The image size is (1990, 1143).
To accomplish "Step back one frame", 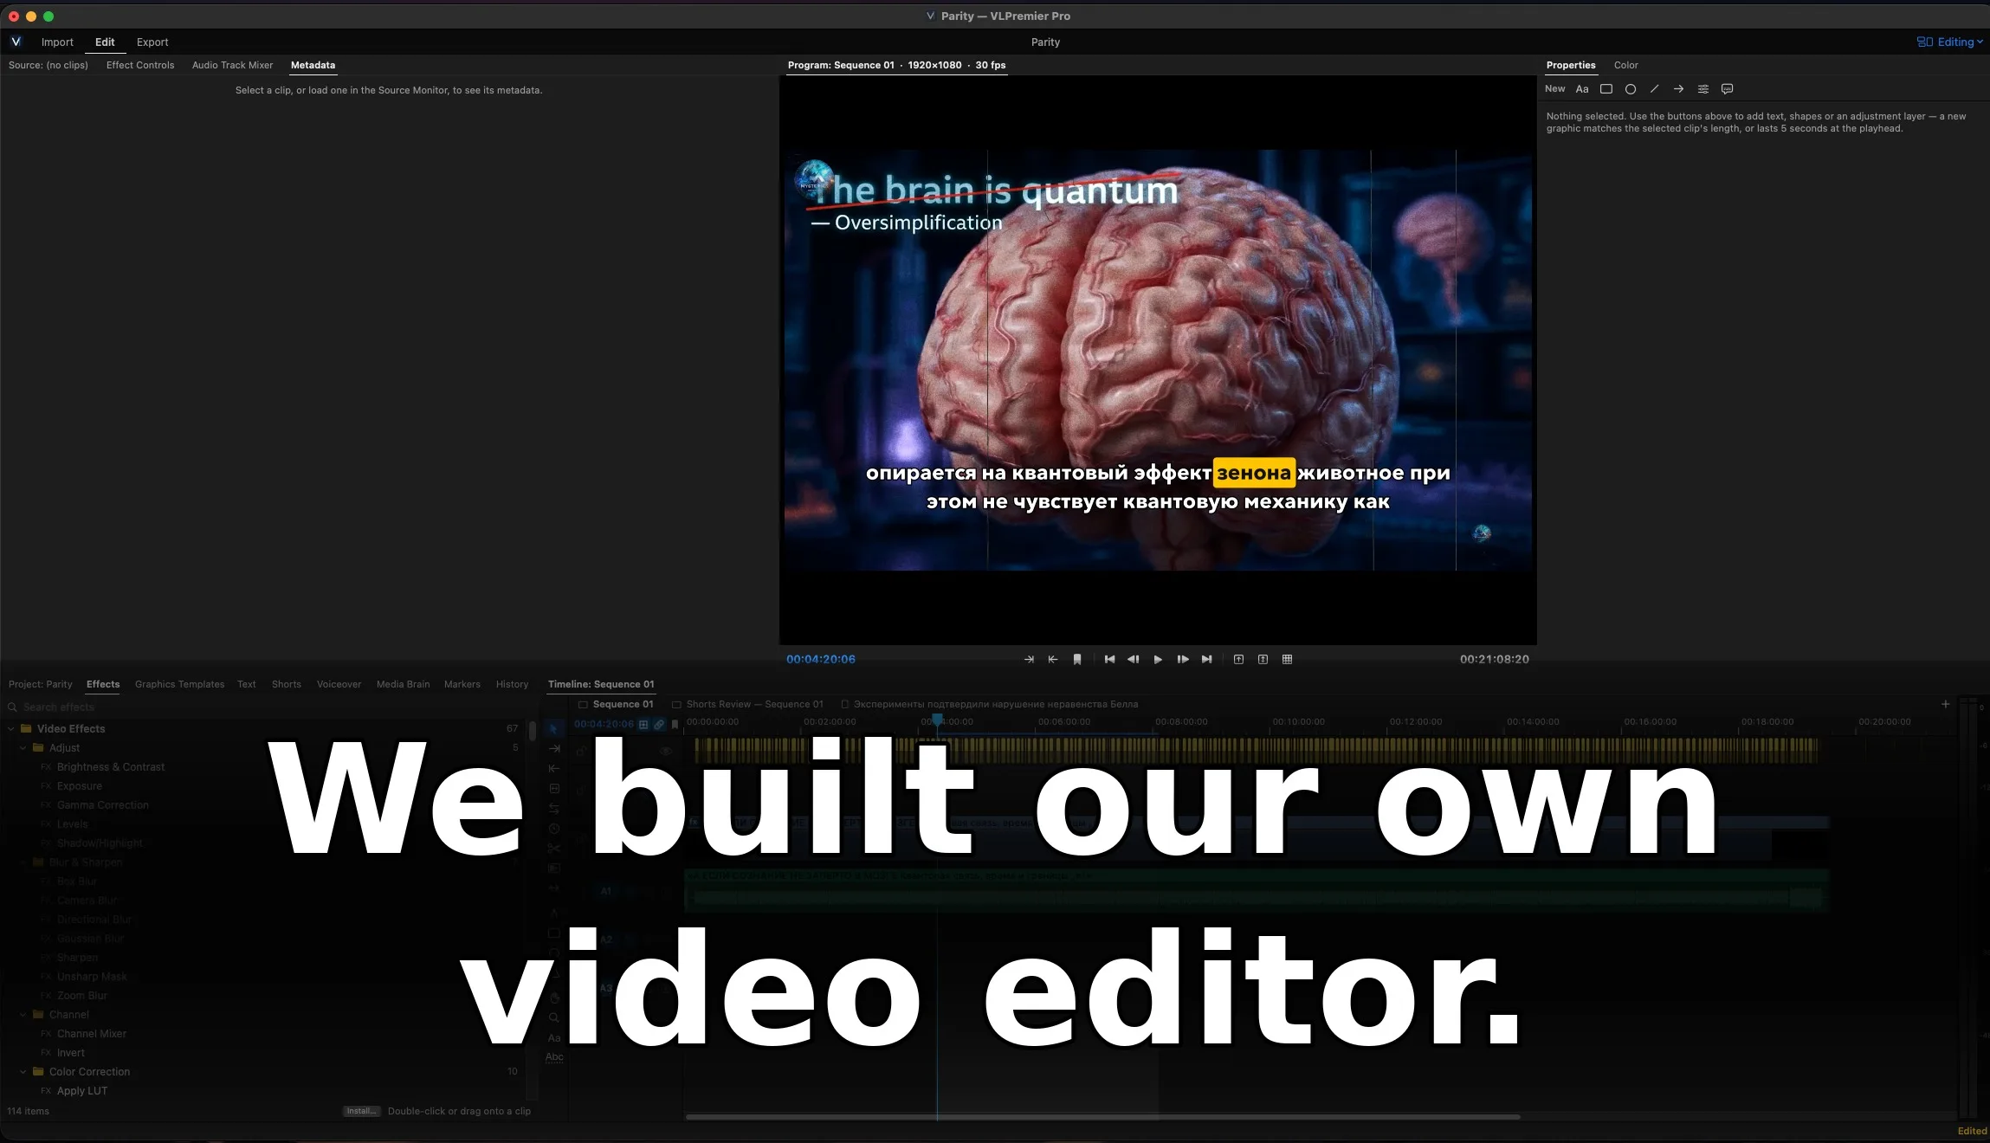I will (x=1134, y=659).
